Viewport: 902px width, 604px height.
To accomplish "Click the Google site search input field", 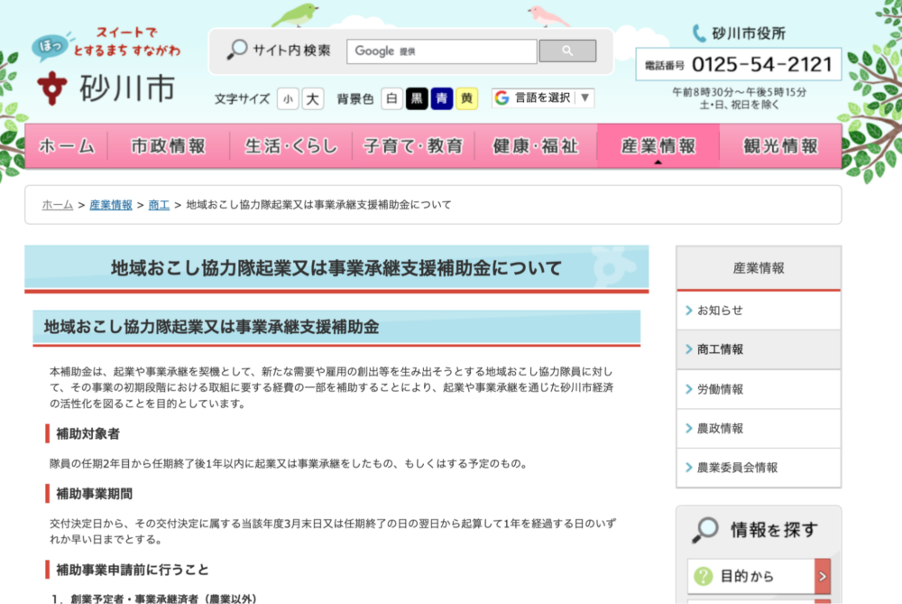I will pos(442,51).
